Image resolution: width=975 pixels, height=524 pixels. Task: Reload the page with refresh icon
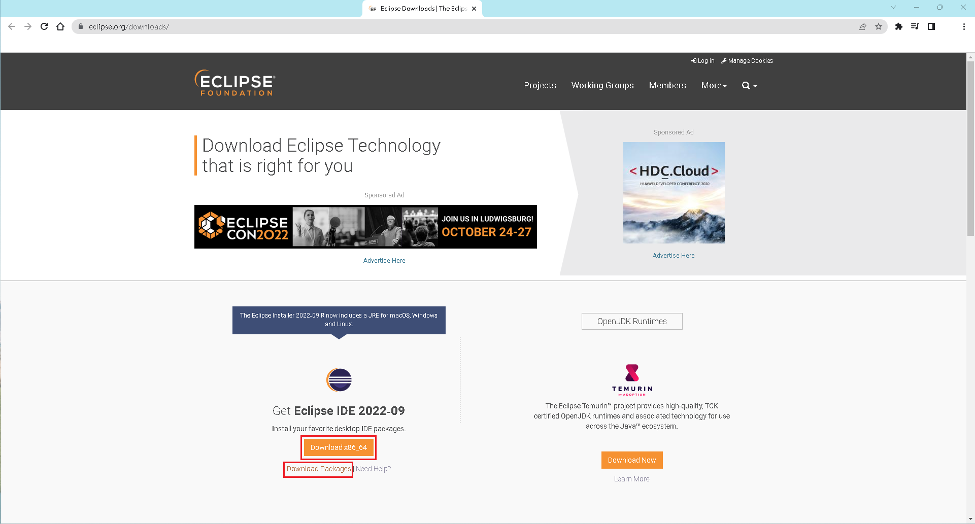click(44, 26)
